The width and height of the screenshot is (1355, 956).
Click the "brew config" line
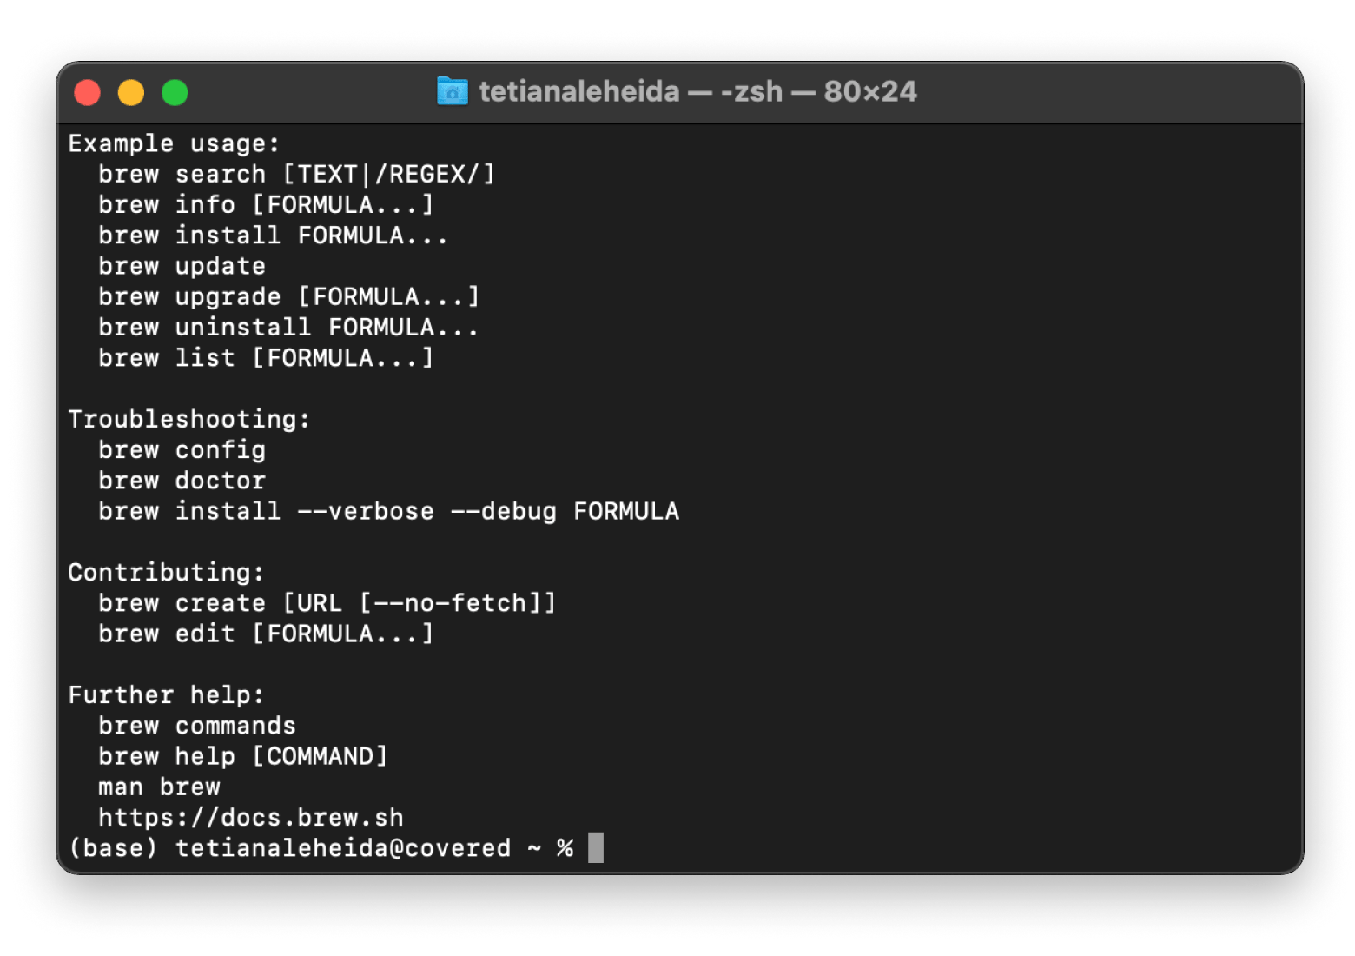pos(182,450)
